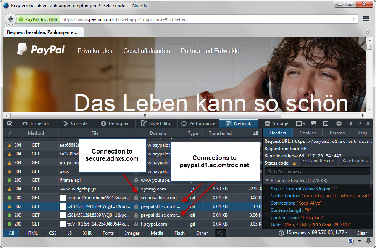Open the frame selection dropdown in devtools toolbar
Viewport: 376px width, 248px height.
pyautogui.click(x=301, y=123)
